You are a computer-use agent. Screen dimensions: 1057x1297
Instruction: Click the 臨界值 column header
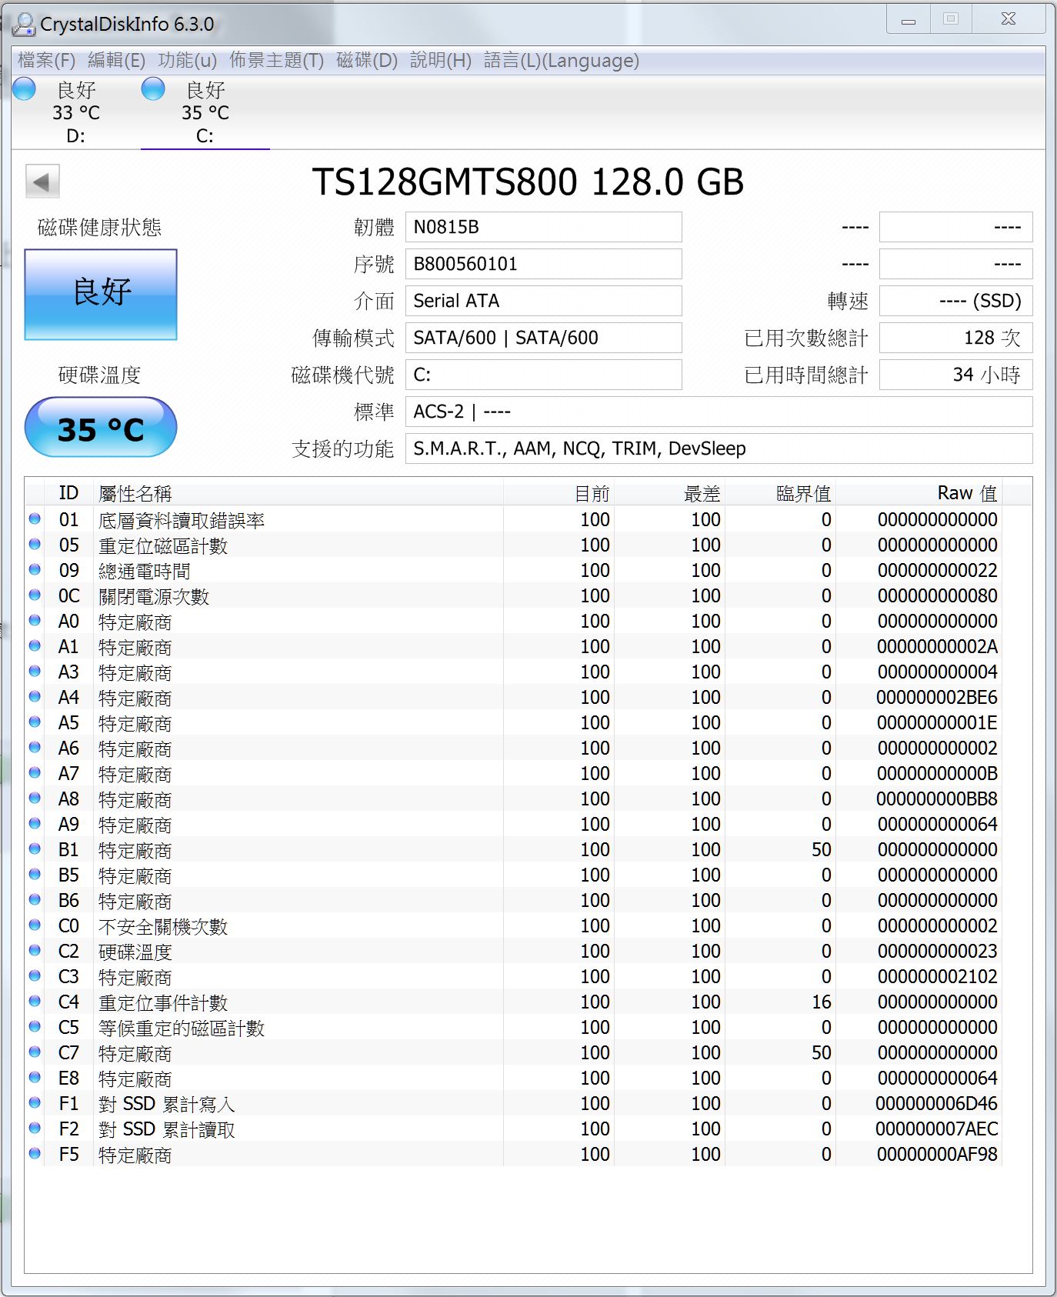point(780,493)
